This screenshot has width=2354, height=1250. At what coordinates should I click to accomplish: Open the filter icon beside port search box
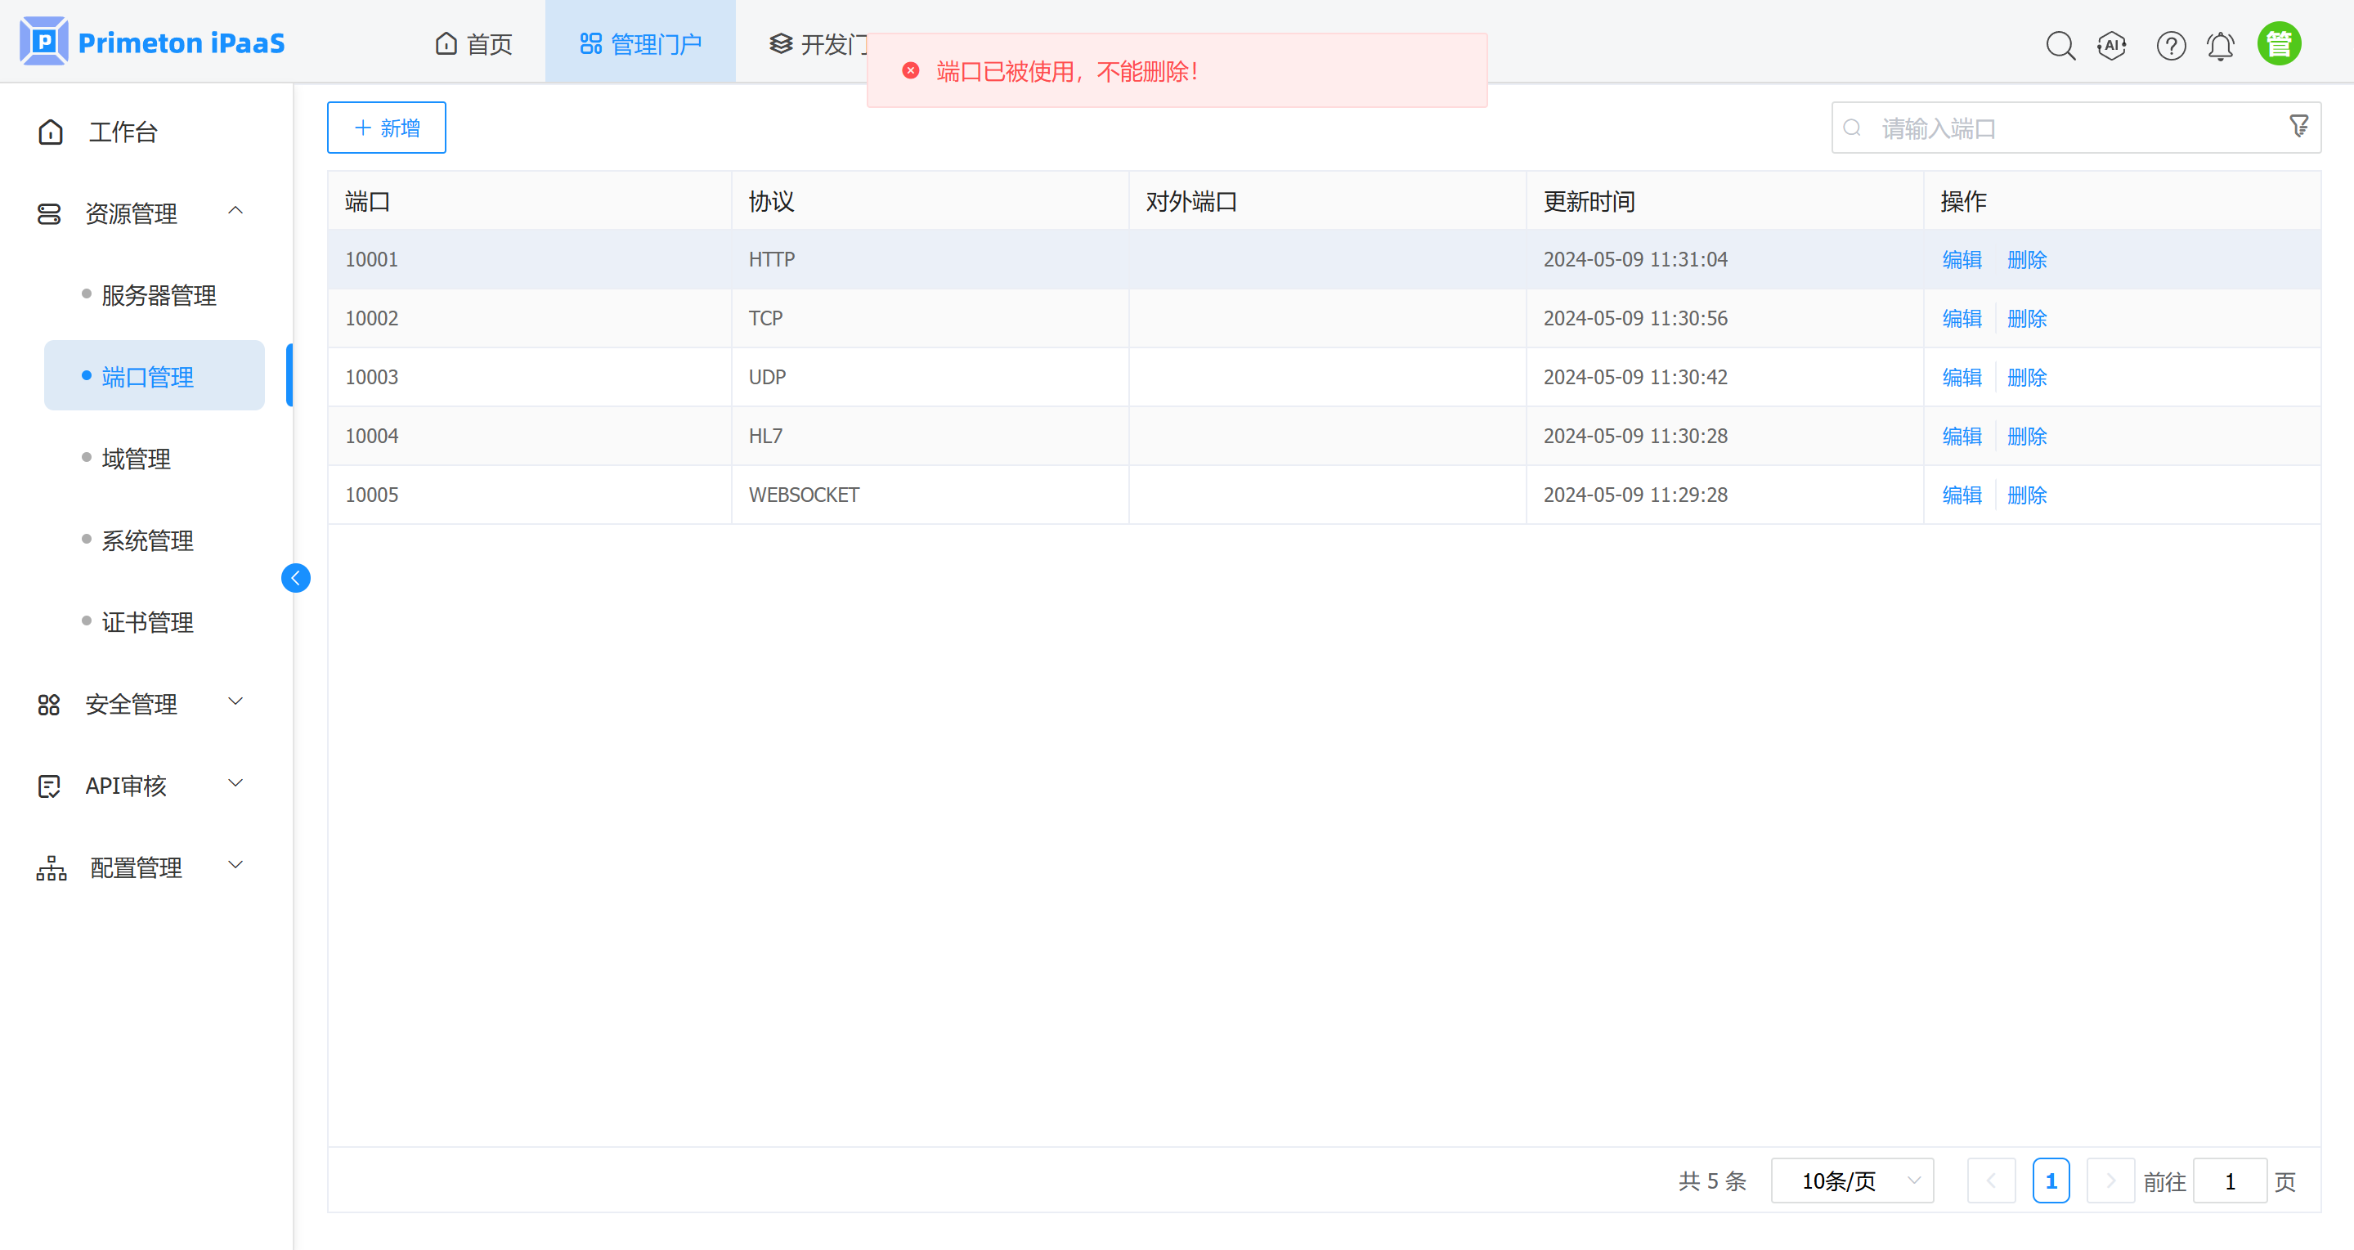(x=2298, y=127)
